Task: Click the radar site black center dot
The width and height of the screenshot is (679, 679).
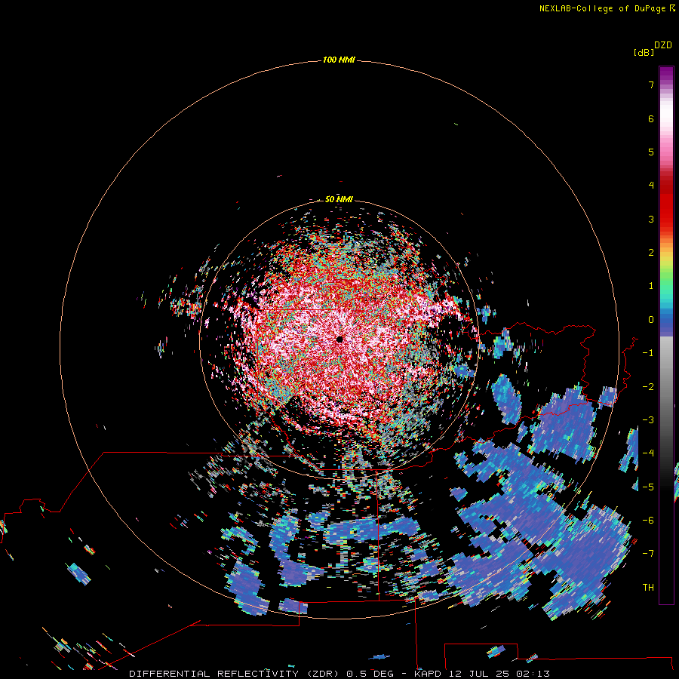Action: [x=340, y=339]
